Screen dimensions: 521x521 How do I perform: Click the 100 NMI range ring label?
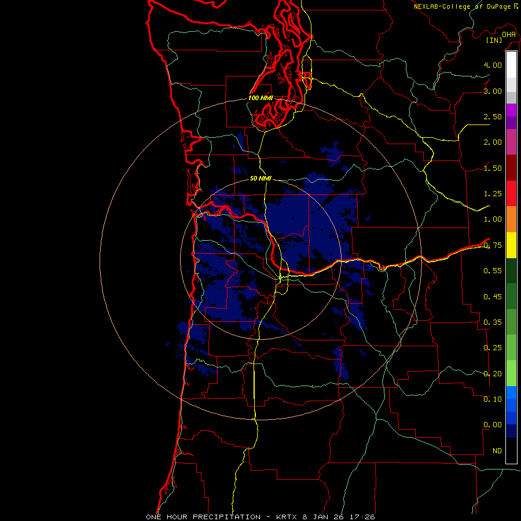(x=261, y=98)
